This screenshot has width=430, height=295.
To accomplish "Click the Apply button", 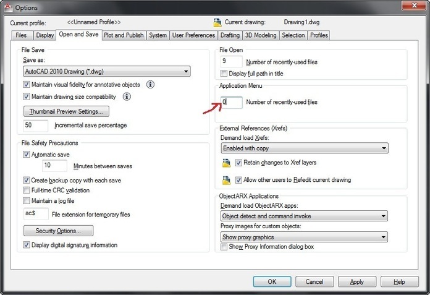I will (x=356, y=282).
